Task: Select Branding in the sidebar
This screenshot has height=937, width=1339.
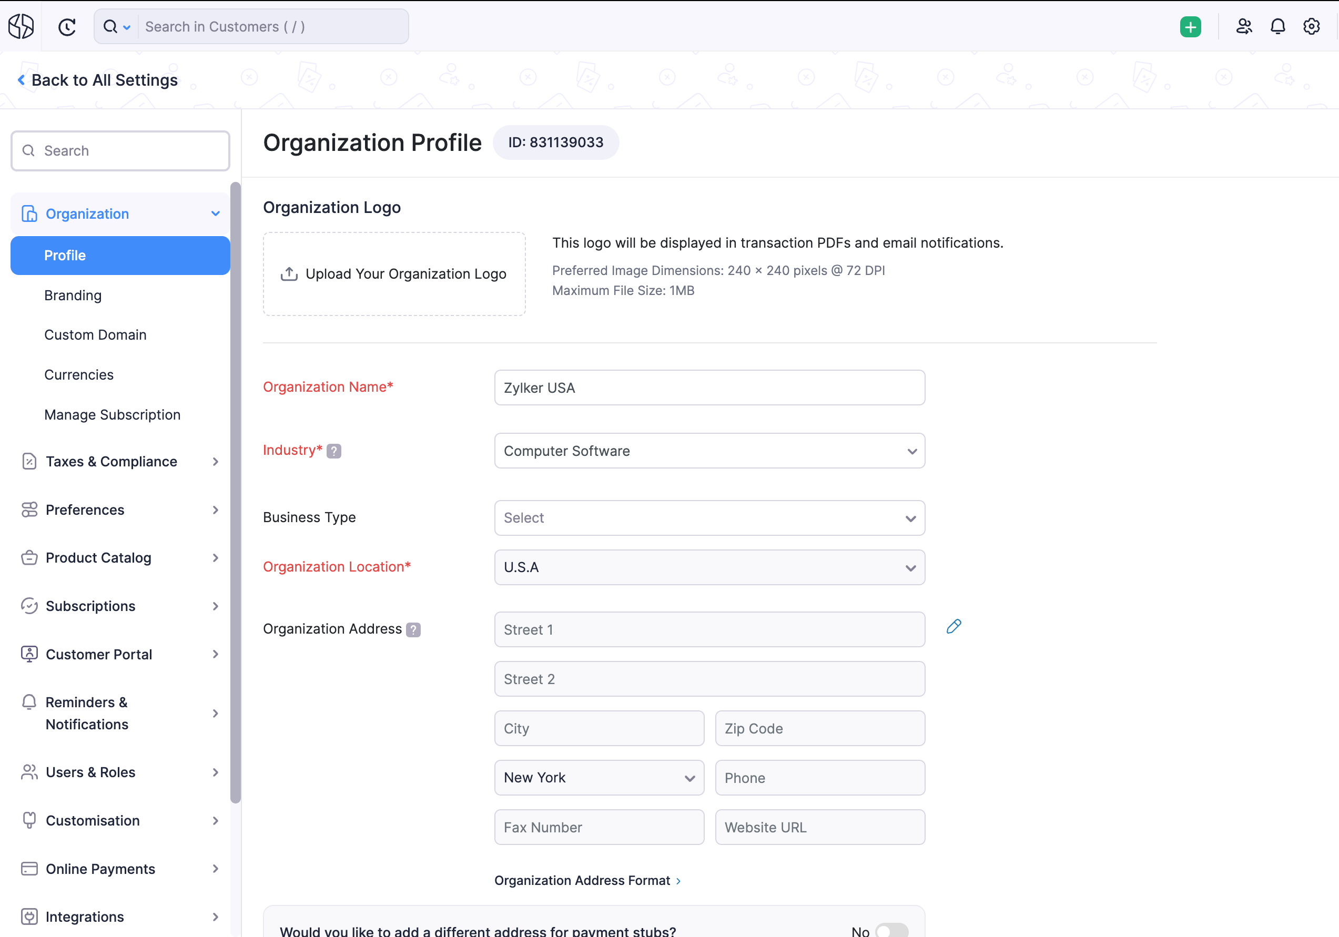Action: [73, 295]
